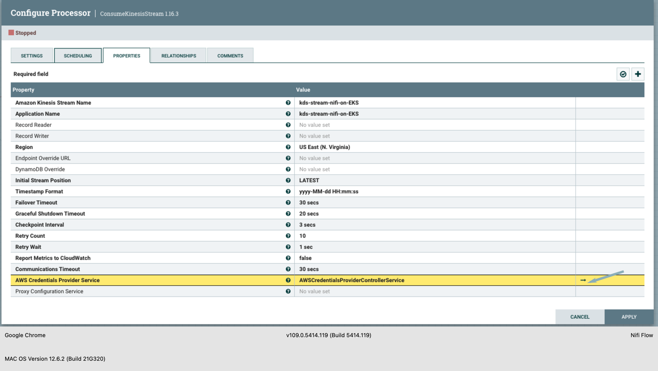The height and width of the screenshot is (371, 658).
Task: Edit Endpoint Override URL empty value
Action: 435,158
